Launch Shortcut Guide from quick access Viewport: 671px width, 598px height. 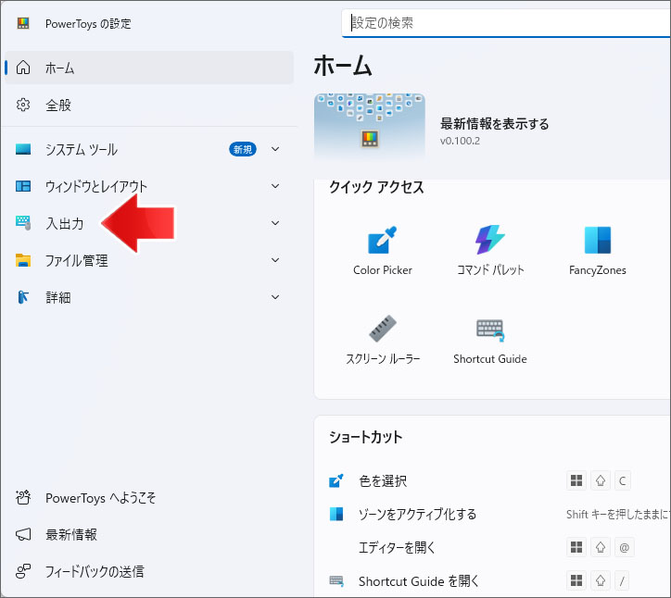coord(490,340)
